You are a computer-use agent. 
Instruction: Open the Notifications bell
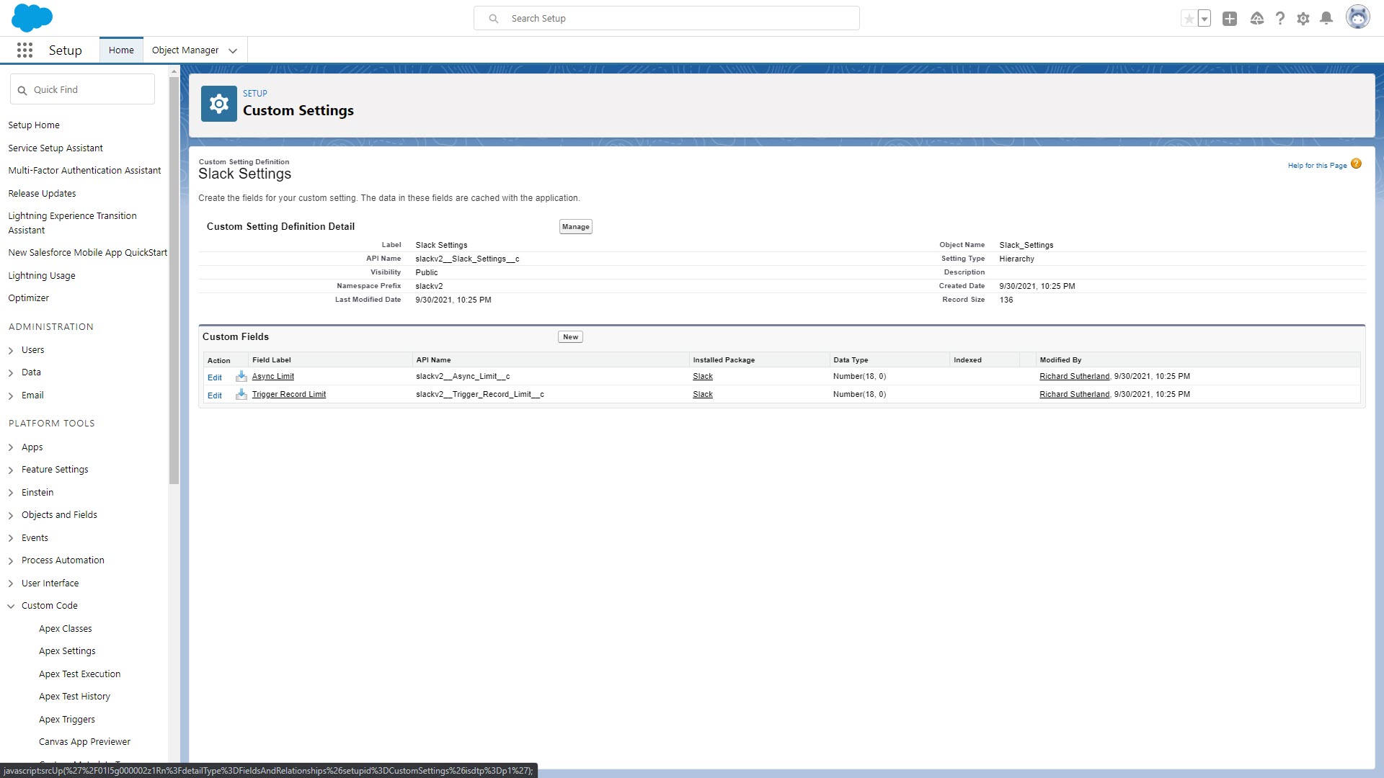tap(1326, 19)
